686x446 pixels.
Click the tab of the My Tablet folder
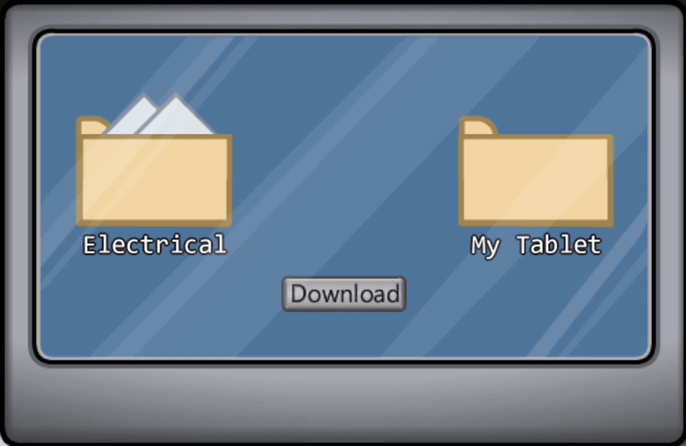coord(478,126)
